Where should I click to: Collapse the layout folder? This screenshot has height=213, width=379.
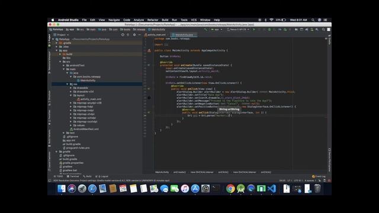pos(71,95)
